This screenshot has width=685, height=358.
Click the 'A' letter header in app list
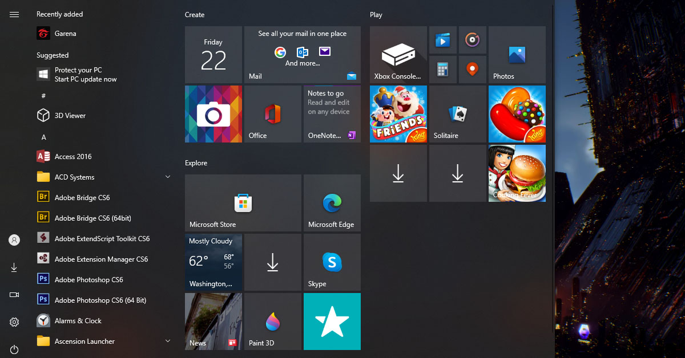point(43,137)
